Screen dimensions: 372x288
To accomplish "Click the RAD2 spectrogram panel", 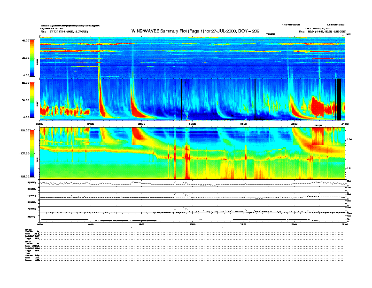I will tap(193, 57).
